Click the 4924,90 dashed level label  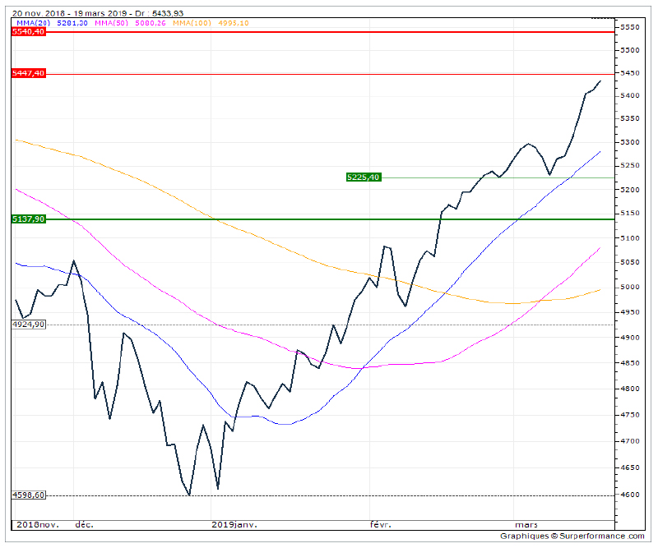28,325
